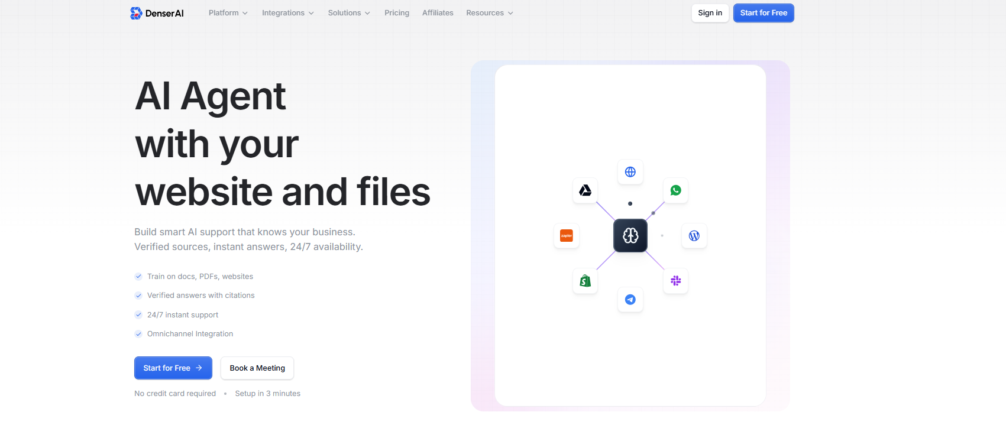Click the Sign in button
Viewport: 1006px width, 438px height.
(710, 13)
